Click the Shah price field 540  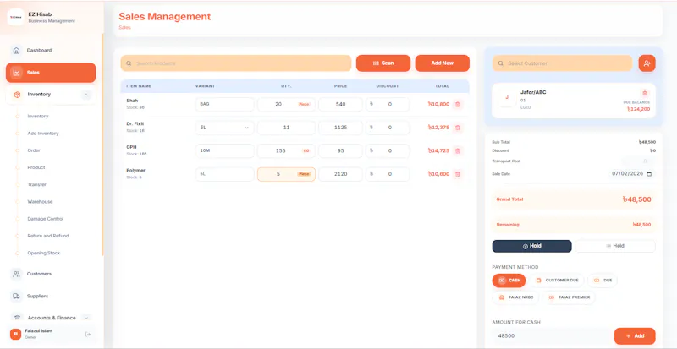click(340, 105)
